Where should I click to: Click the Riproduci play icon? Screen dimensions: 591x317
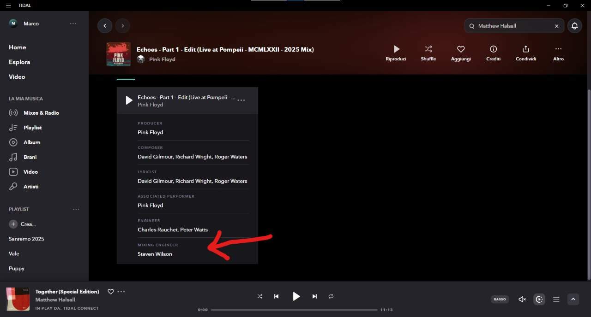[x=396, y=49]
